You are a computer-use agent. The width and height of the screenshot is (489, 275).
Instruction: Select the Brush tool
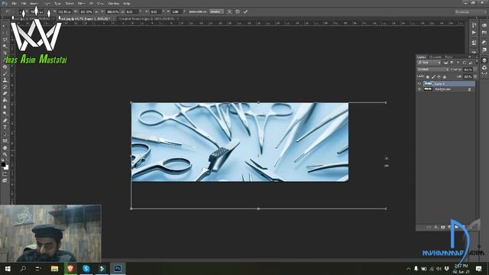pyautogui.click(x=5, y=73)
